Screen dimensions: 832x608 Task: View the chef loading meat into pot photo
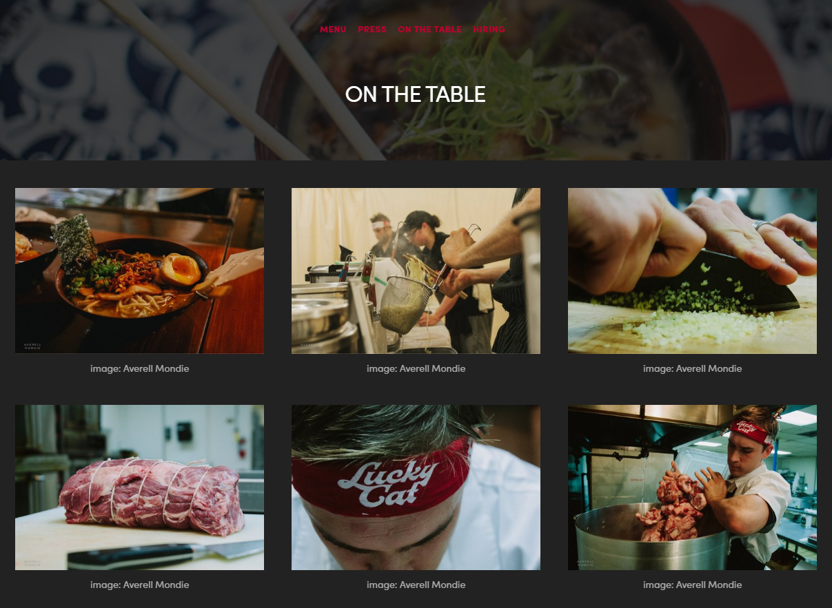pos(692,488)
